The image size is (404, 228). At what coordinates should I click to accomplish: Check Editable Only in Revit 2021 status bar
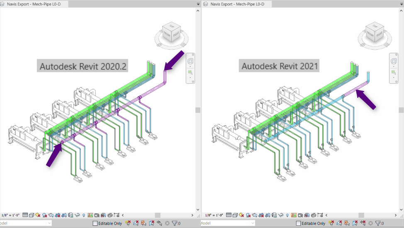[x=298, y=223]
